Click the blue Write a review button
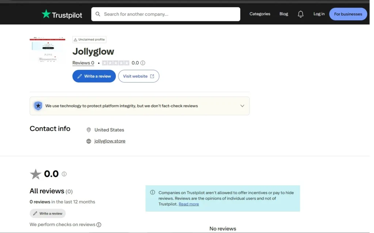374x233 pixels. click(x=94, y=76)
